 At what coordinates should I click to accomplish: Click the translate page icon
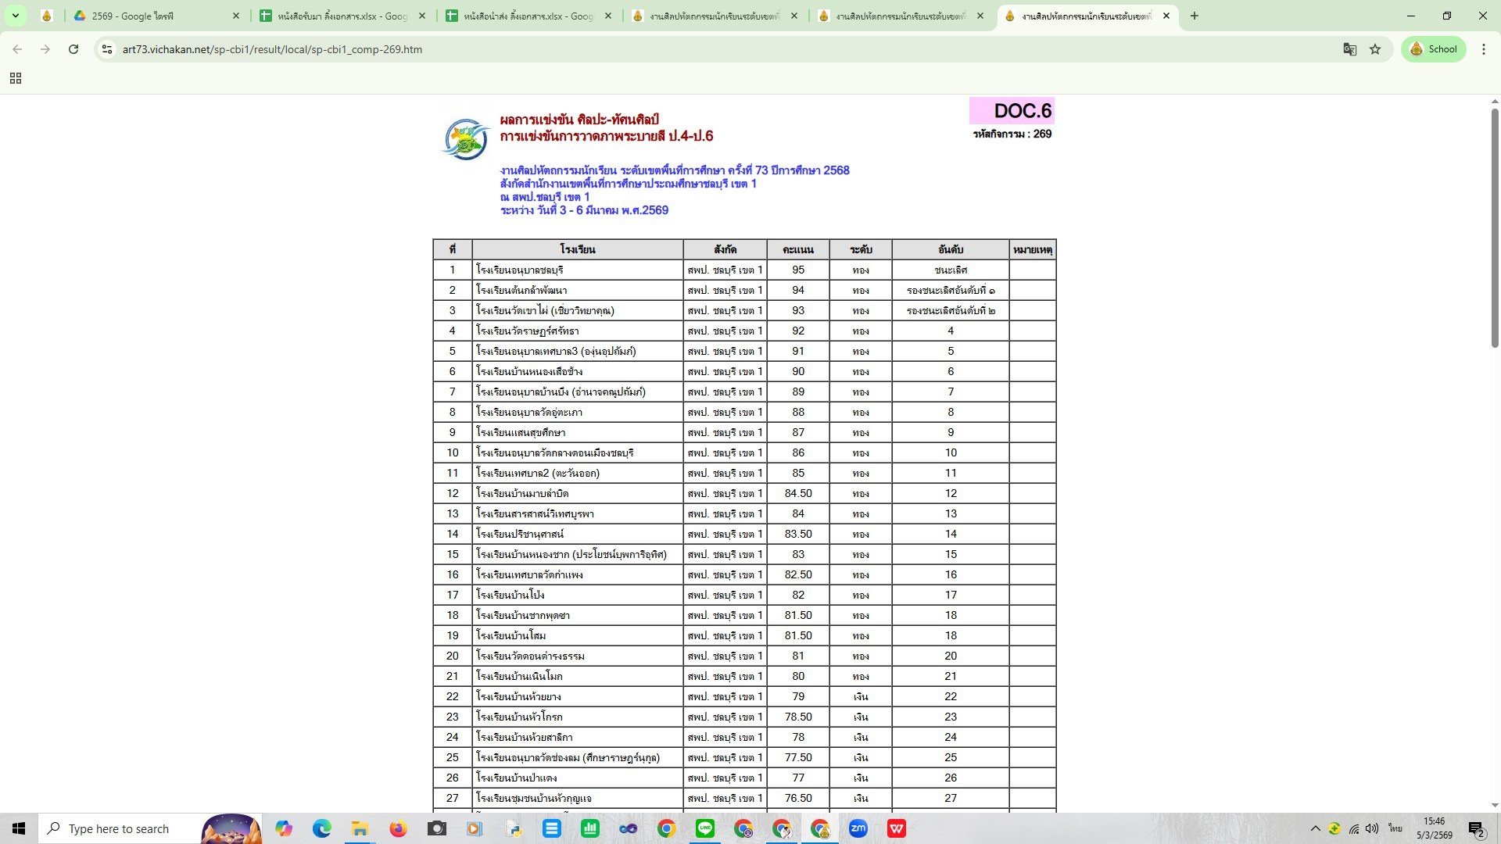pyautogui.click(x=1349, y=49)
